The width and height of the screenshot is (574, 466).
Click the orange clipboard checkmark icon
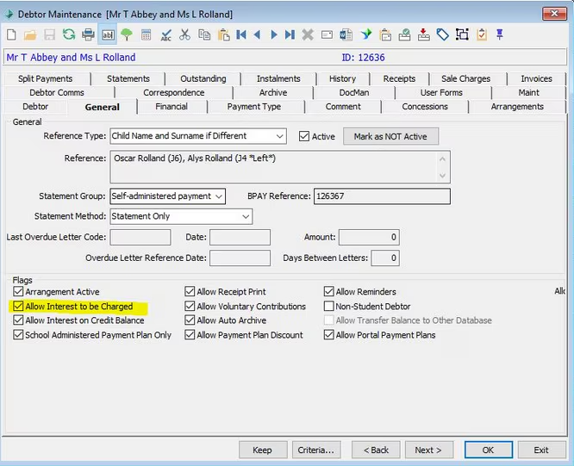482,34
